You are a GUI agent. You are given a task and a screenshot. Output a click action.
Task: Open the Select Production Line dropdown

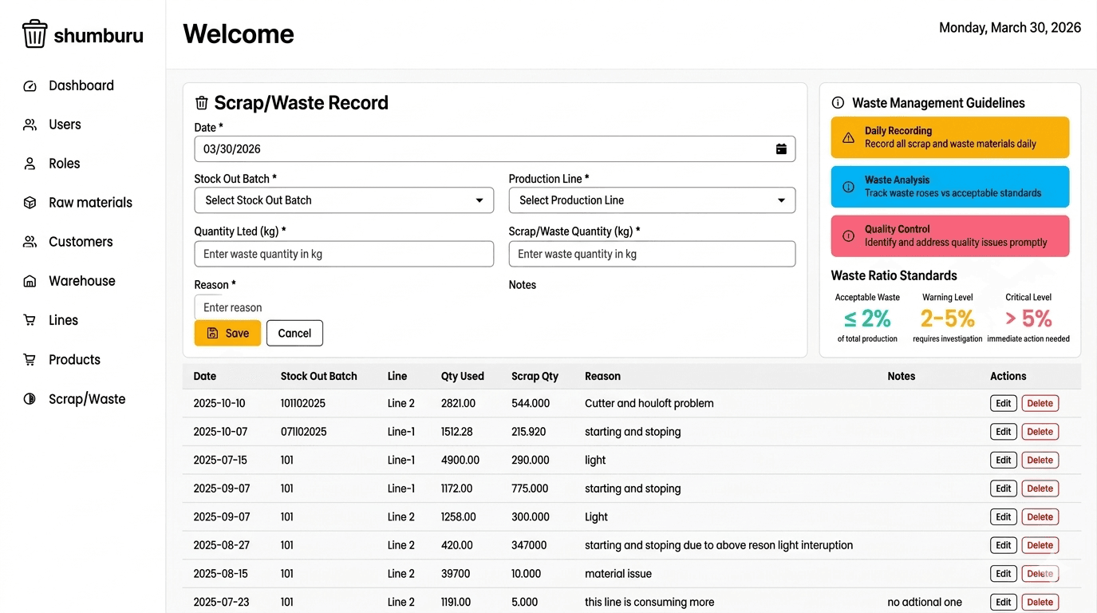pyautogui.click(x=652, y=200)
